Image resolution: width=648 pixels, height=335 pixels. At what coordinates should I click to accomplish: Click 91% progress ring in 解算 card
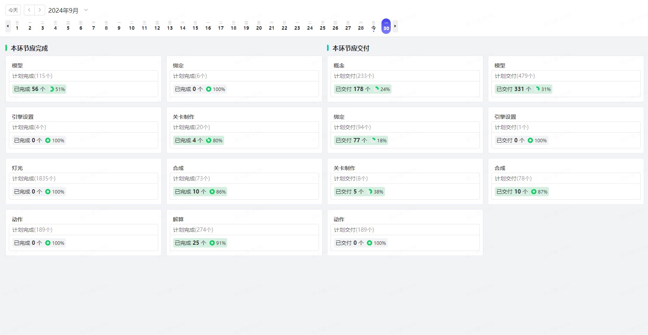[x=212, y=243]
